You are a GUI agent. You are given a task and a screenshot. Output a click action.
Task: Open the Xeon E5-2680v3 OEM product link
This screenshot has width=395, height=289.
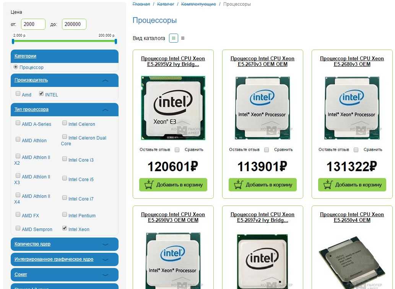(352, 61)
